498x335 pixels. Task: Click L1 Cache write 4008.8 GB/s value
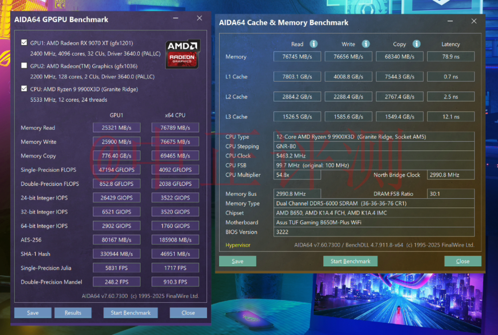click(x=349, y=77)
